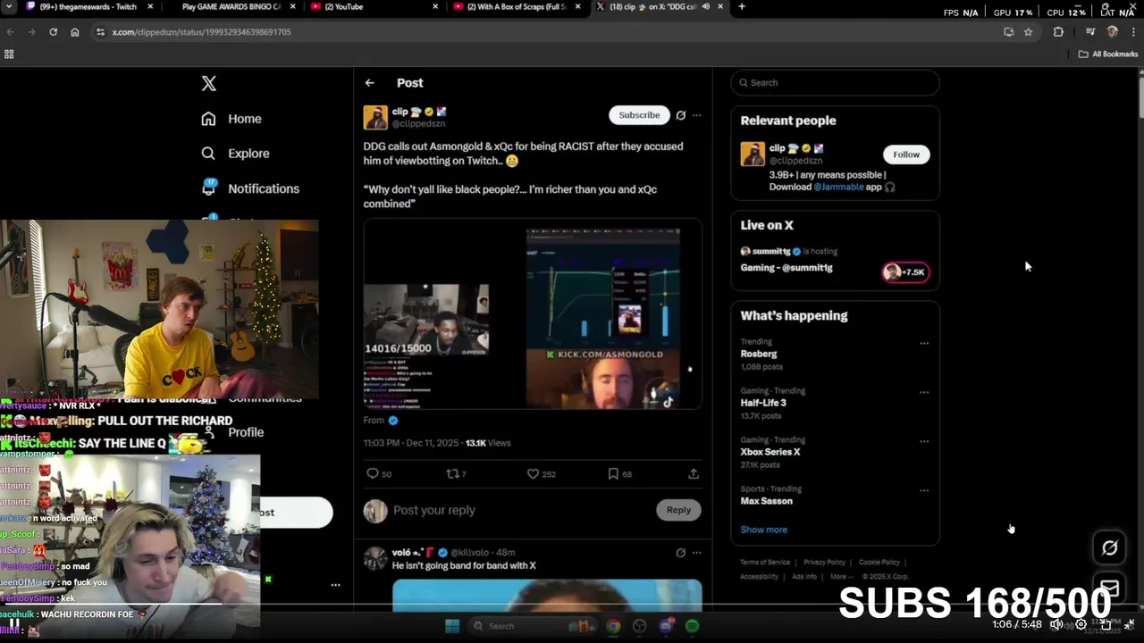The image size is (1144, 643).
Task: Launch Chrome from the taskbar
Action: (x=613, y=626)
